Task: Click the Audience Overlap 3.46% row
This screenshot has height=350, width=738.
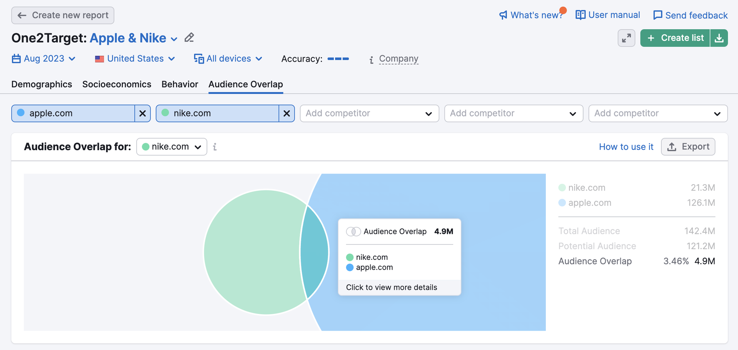Action: pyautogui.click(x=636, y=261)
